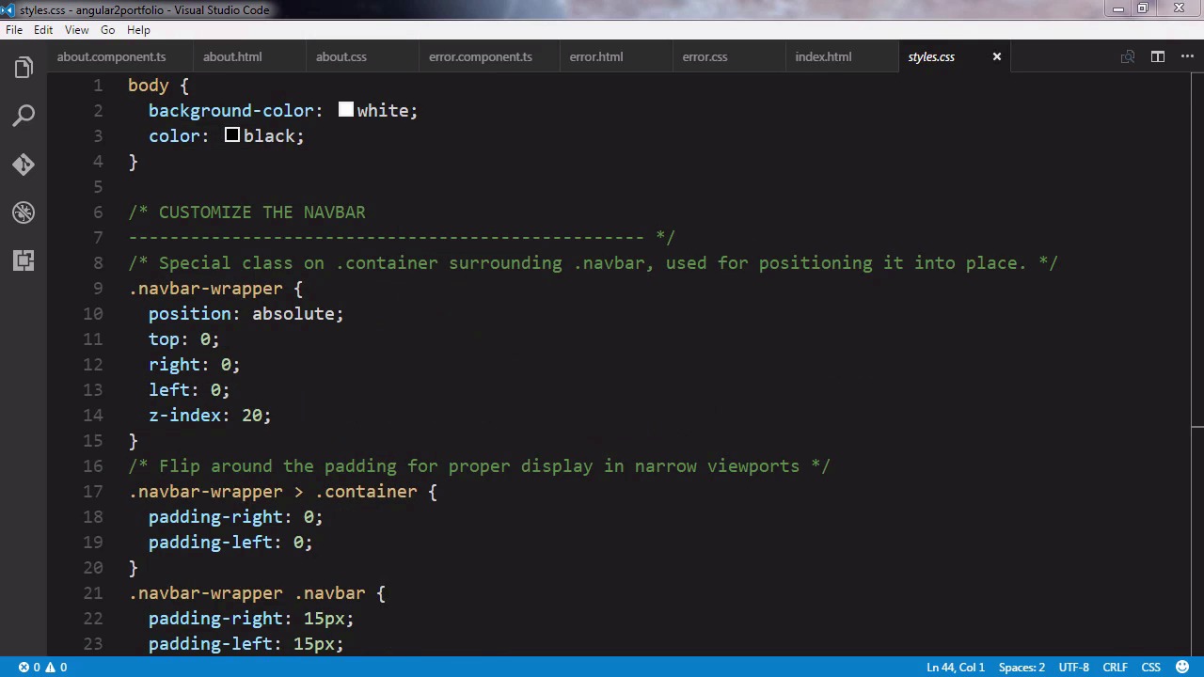Open the Explorer view in activity bar
The width and height of the screenshot is (1204, 677).
pyautogui.click(x=24, y=68)
